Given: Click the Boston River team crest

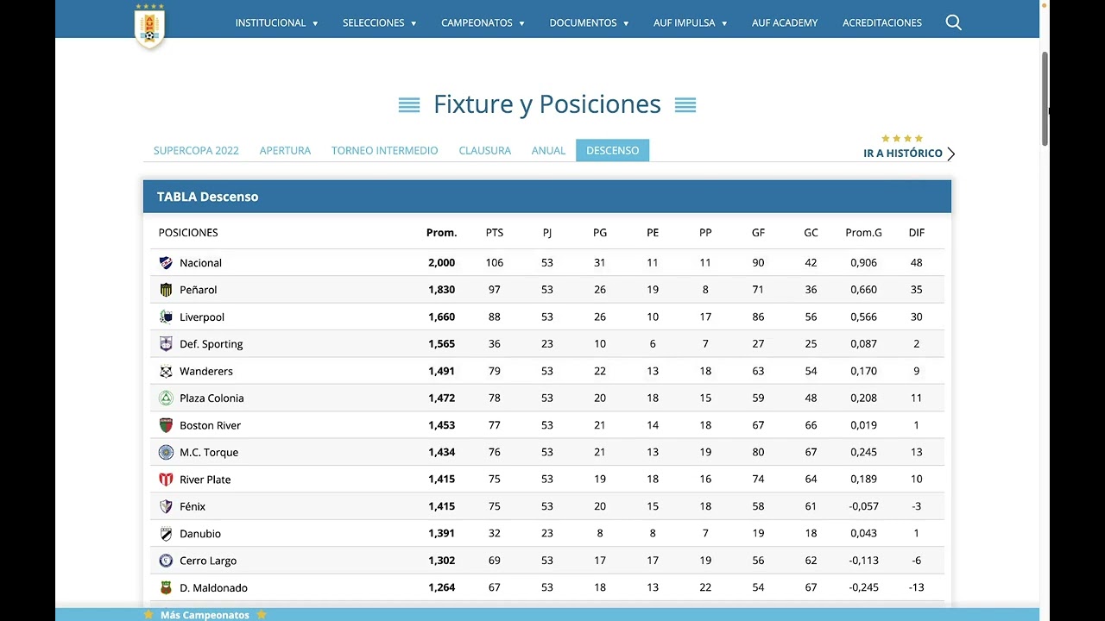Looking at the screenshot, I should pyautogui.click(x=166, y=425).
